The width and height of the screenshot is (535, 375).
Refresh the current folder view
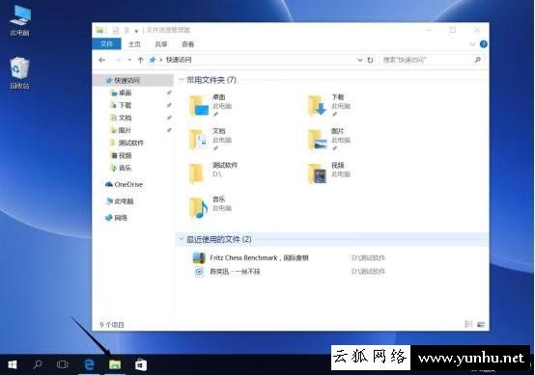point(370,60)
